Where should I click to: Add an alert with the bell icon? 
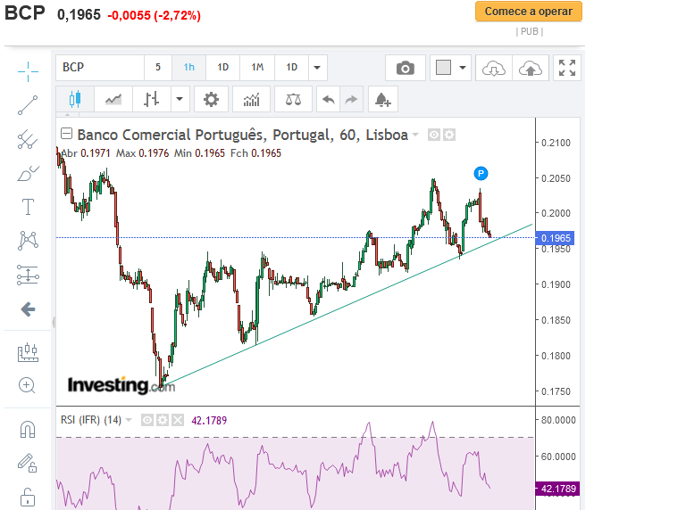382,99
